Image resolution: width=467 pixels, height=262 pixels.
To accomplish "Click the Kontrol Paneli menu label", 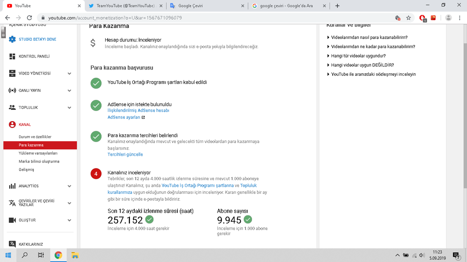I will (x=34, y=56).
